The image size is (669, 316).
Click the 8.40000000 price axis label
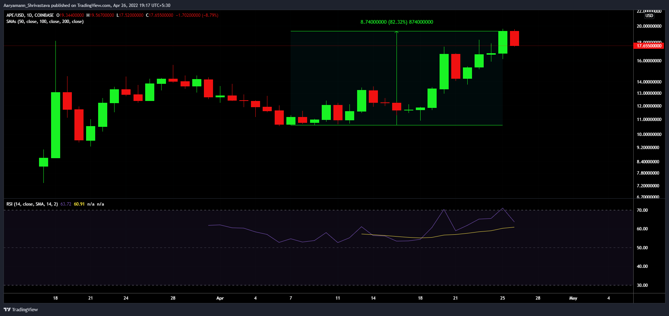point(648,162)
